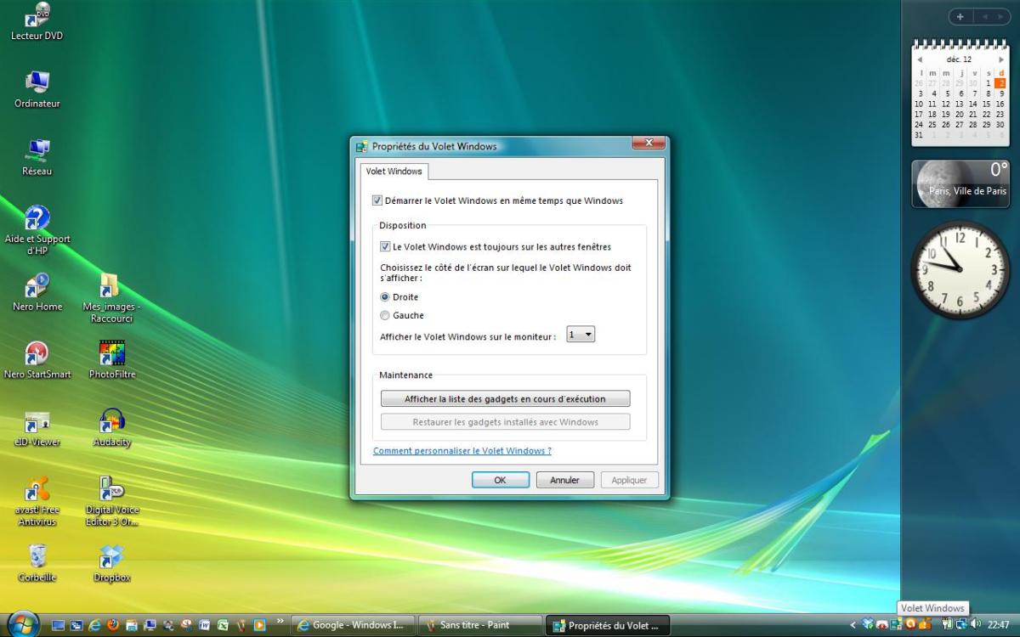Click the Paris weather gadget
This screenshot has height=637, width=1020.
pyautogui.click(x=960, y=183)
